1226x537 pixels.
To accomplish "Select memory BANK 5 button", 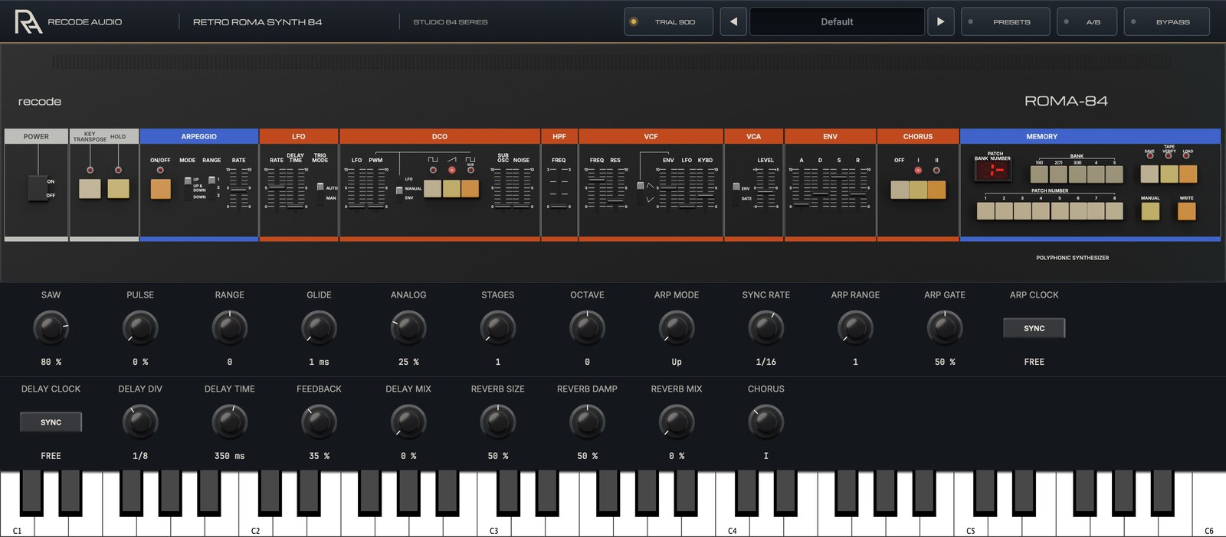I will (1114, 174).
